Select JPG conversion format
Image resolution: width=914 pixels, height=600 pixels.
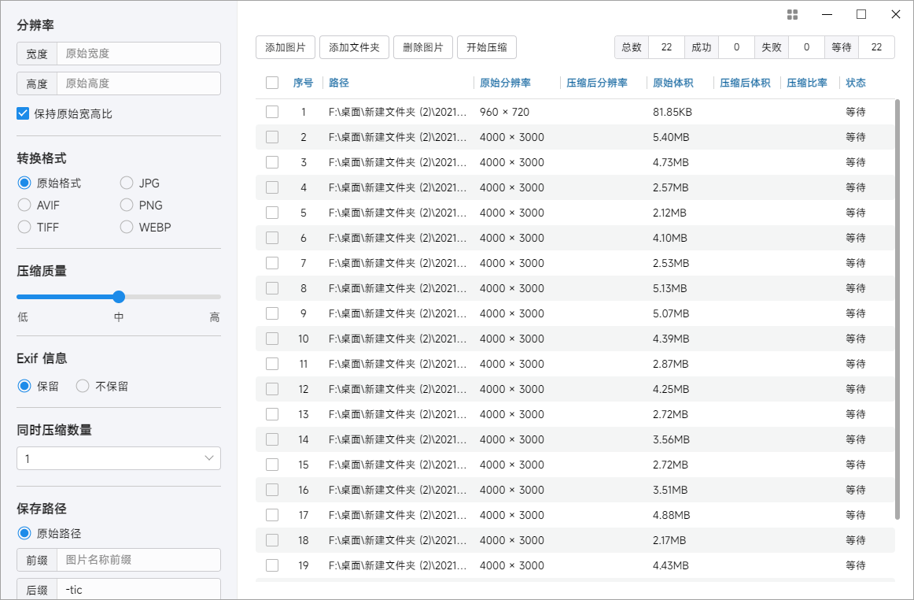[127, 183]
